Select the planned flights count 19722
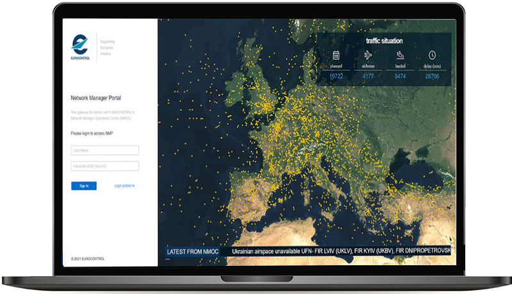The image size is (512, 294). (336, 77)
